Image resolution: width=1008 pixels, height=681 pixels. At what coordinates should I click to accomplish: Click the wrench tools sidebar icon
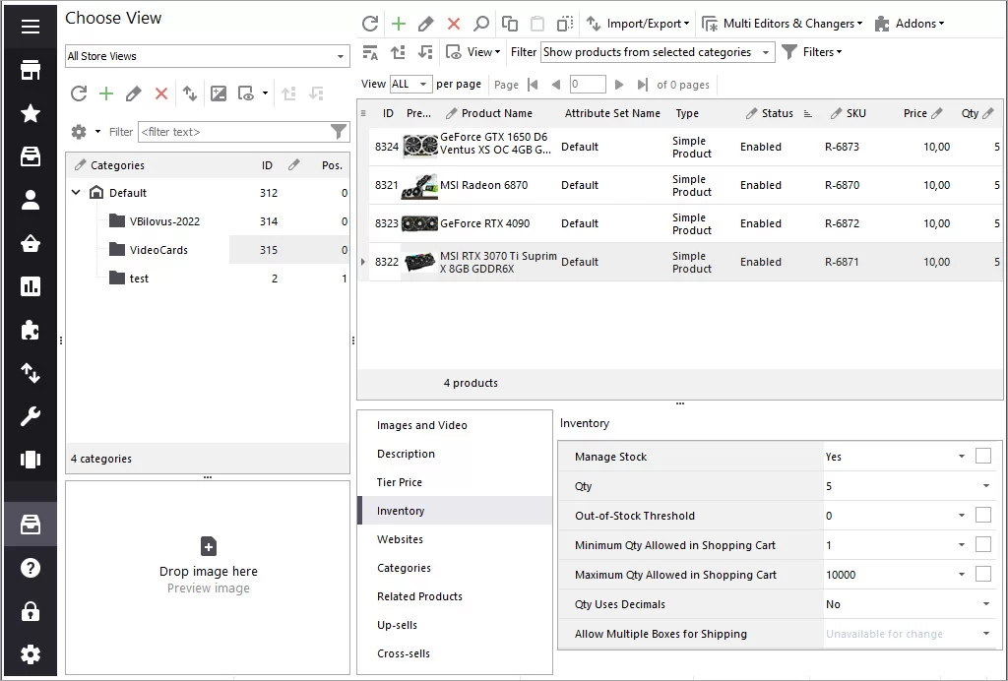[x=31, y=416]
